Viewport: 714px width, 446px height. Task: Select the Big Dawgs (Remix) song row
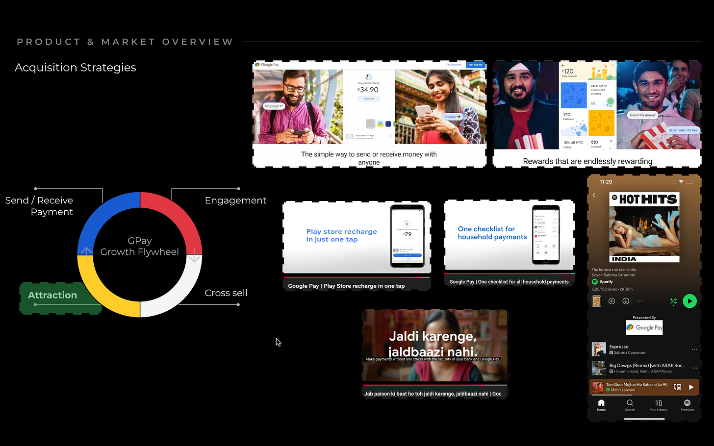pyautogui.click(x=644, y=368)
